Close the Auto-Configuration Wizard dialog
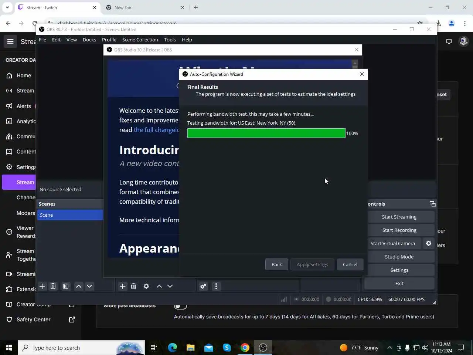Image resolution: width=473 pixels, height=355 pixels. [362, 74]
